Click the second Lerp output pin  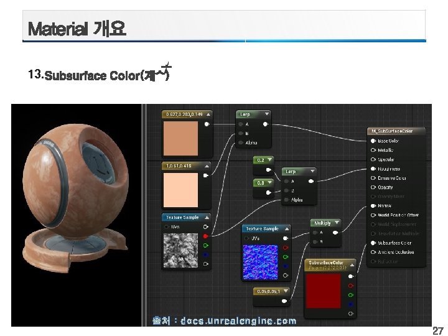click(x=311, y=182)
